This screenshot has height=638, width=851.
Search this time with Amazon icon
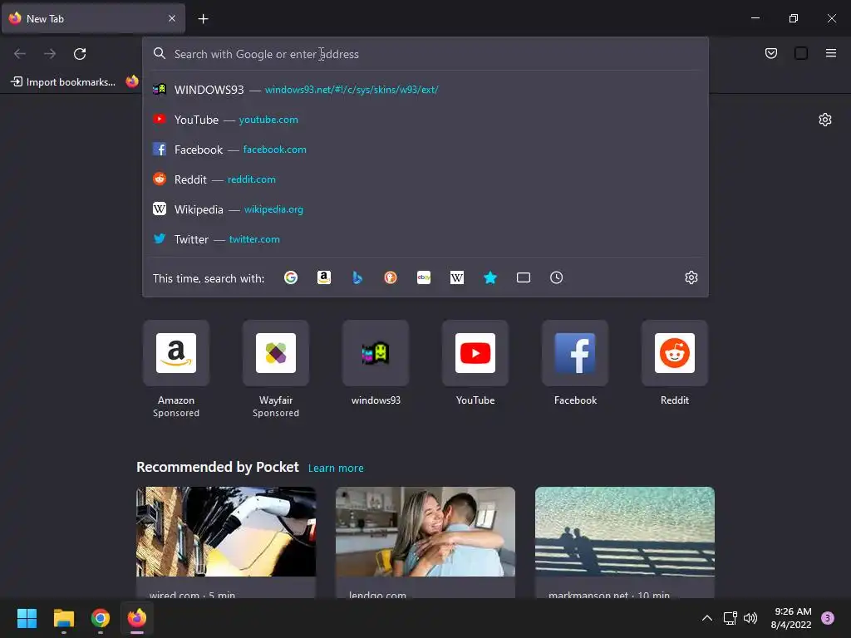324,277
